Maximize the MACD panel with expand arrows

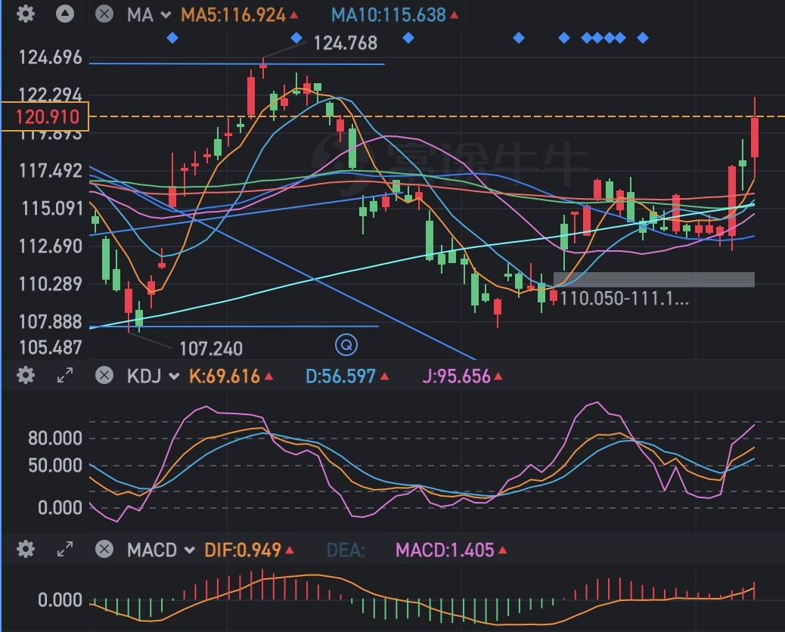(x=66, y=550)
